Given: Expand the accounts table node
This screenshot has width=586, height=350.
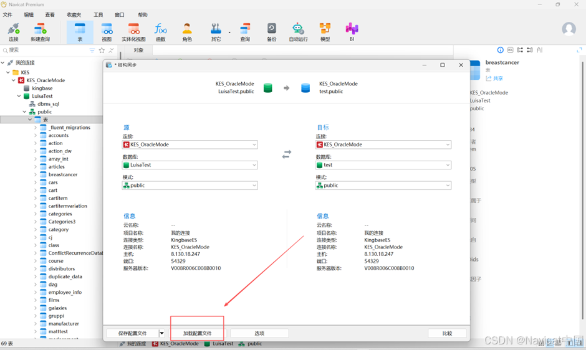Looking at the screenshot, I should pos(36,135).
